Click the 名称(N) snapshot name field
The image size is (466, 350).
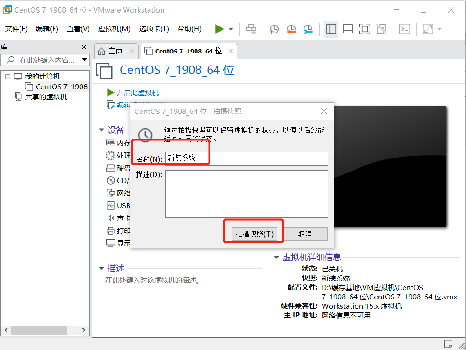pos(247,158)
